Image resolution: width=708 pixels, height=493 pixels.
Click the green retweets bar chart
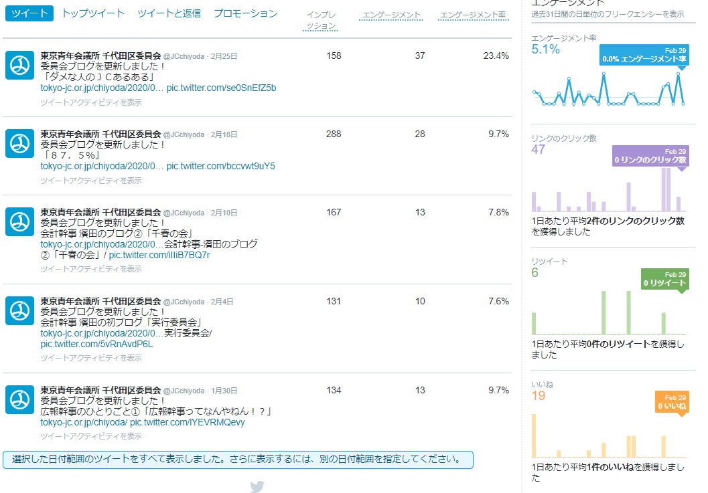point(608,312)
